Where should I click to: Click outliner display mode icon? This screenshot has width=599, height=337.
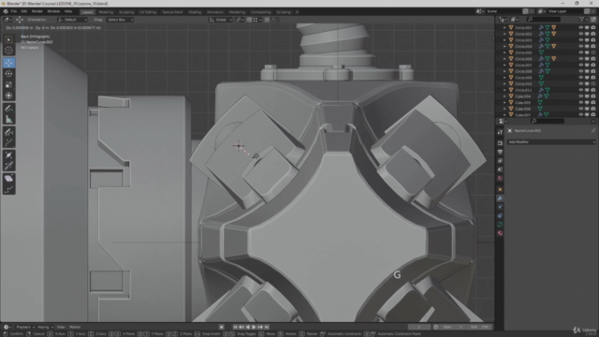coord(515,20)
